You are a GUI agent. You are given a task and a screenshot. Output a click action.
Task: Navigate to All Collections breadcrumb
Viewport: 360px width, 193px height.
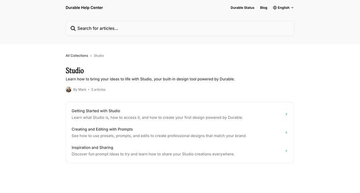[77, 56]
